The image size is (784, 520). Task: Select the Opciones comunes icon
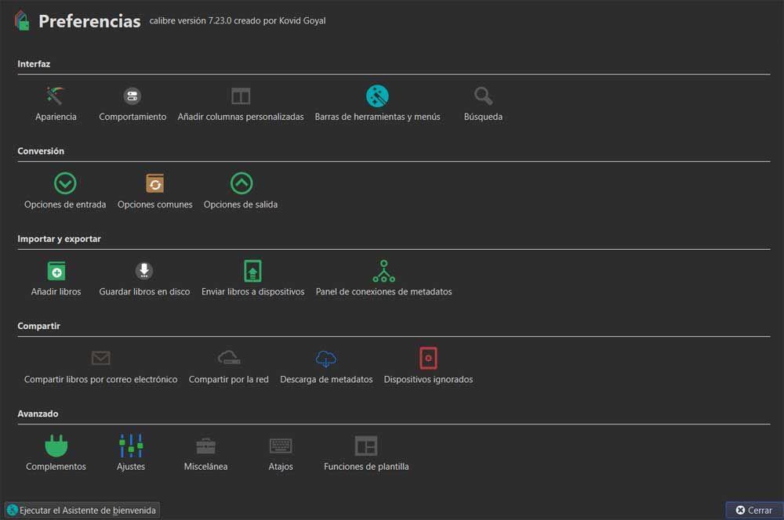point(155,184)
